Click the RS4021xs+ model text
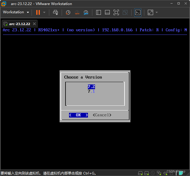The image size is (190, 176). tap(49, 30)
